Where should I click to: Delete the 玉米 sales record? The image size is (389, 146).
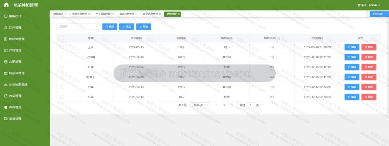(368, 47)
